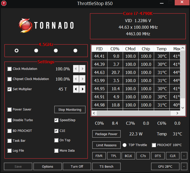The height and width of the screenshot is (173, 190).
Task: Click the C0% cell showing 20.7
Action: click(115, 72)
